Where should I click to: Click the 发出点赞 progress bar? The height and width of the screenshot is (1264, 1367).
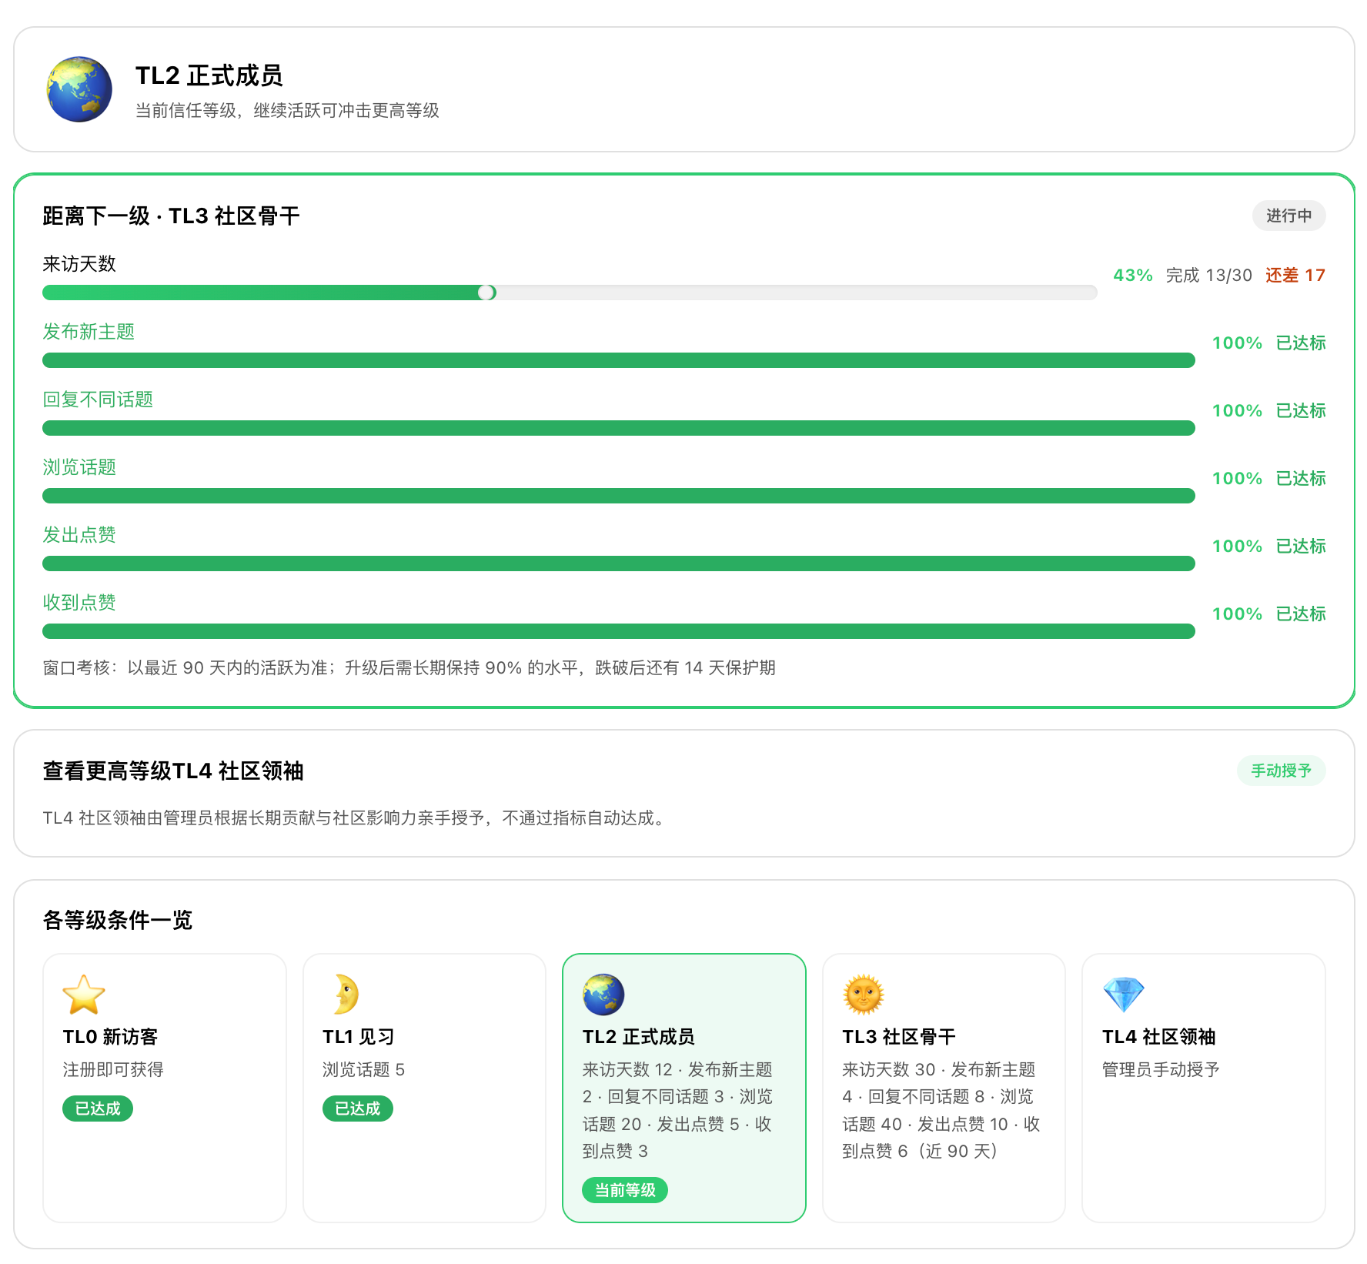click(x=619, y=563)
